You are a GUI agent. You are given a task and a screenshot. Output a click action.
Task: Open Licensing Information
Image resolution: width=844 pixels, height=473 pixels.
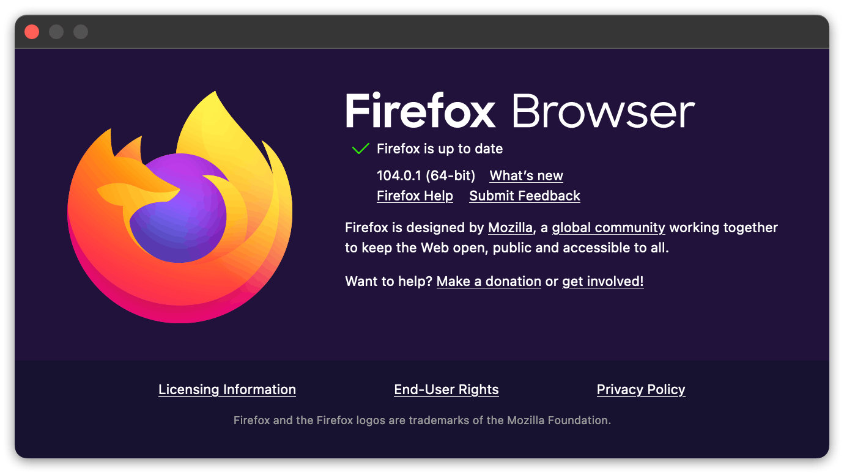[227, 389]
